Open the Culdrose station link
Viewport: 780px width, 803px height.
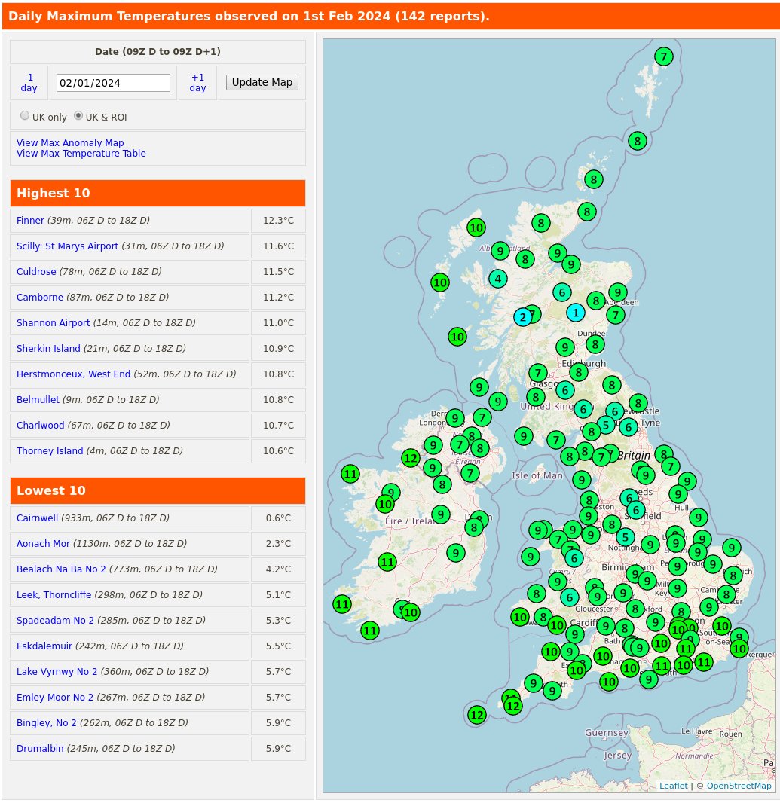pyautogui.click(x=36, y=271)
